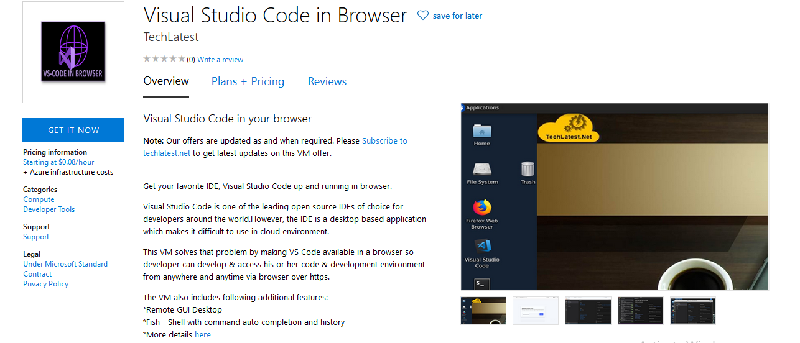The height and width of the screenshot is (343, 800).
Task: Click the heart icon beside save for later
Action: [423, 16]
